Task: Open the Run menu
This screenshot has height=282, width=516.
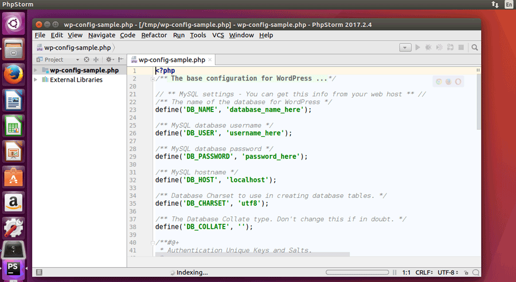Action: coord(179,35)
